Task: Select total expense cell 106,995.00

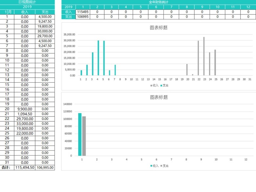Action: point(45,167)
